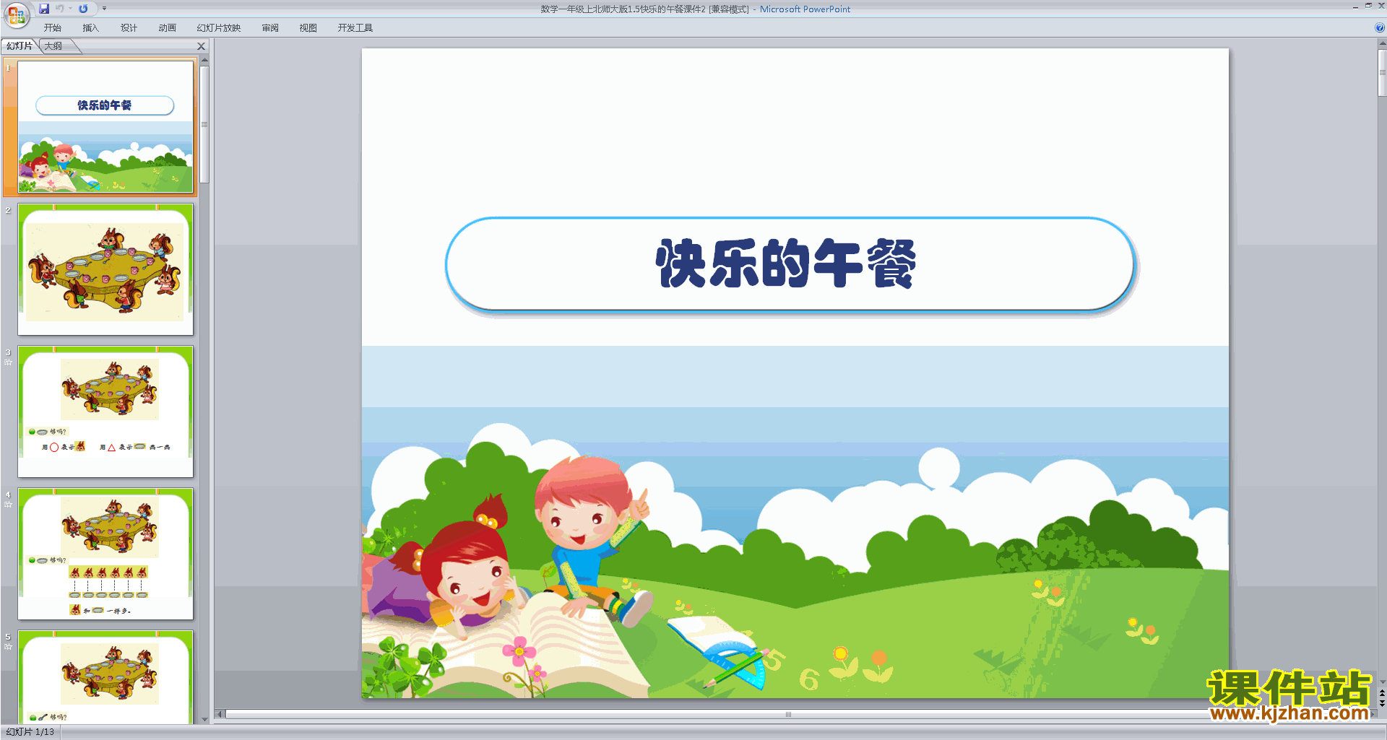
Task: Click the horizontal scrollbar thumb
Action: pyautogui.click(x=789, y=715)
